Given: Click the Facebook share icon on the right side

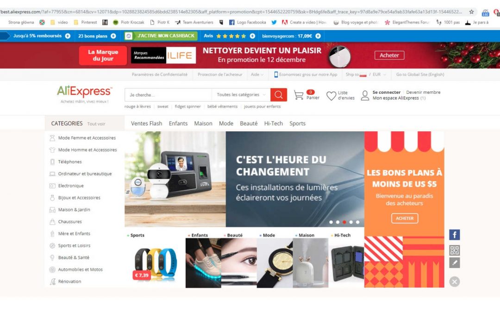Looking at the screenshot, I should coord(455,235).
